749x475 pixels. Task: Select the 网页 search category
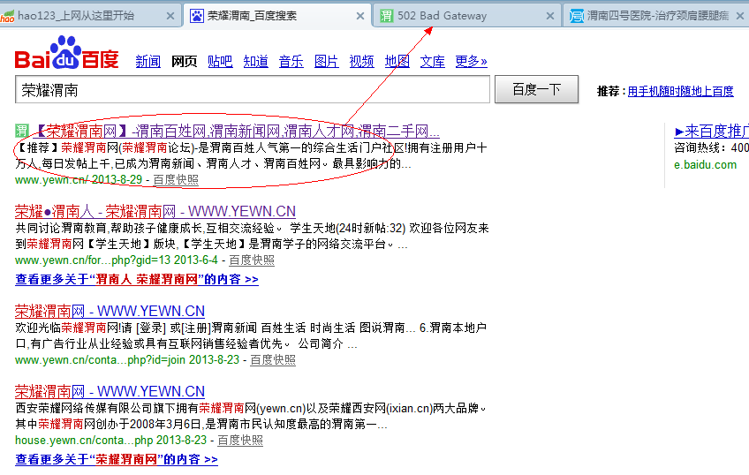(x=184, y=61)
